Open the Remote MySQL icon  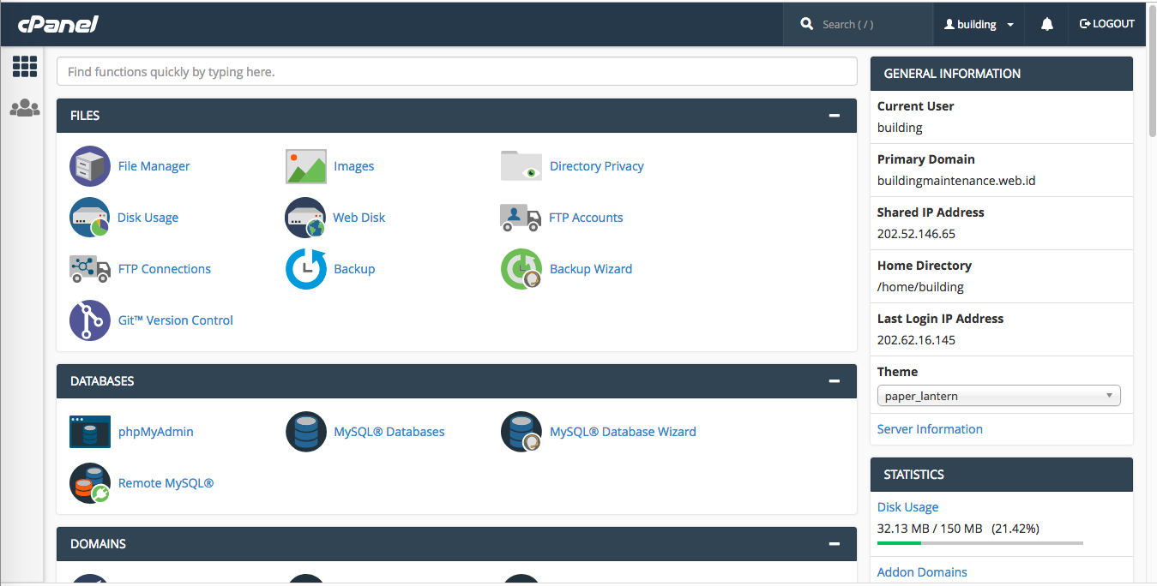(90, 483)
